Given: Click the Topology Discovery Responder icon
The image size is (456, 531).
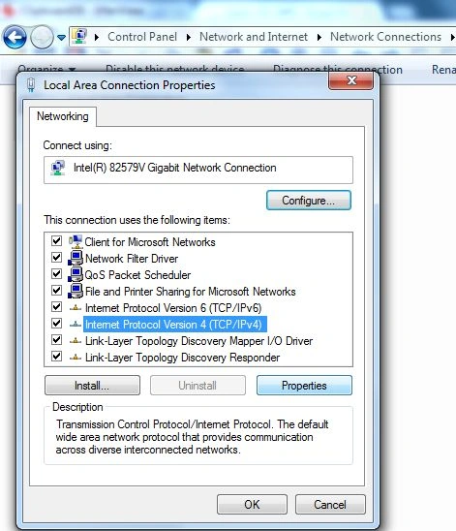Looking at the screenshot, I should pyautogui.click(x=76, y=358).
